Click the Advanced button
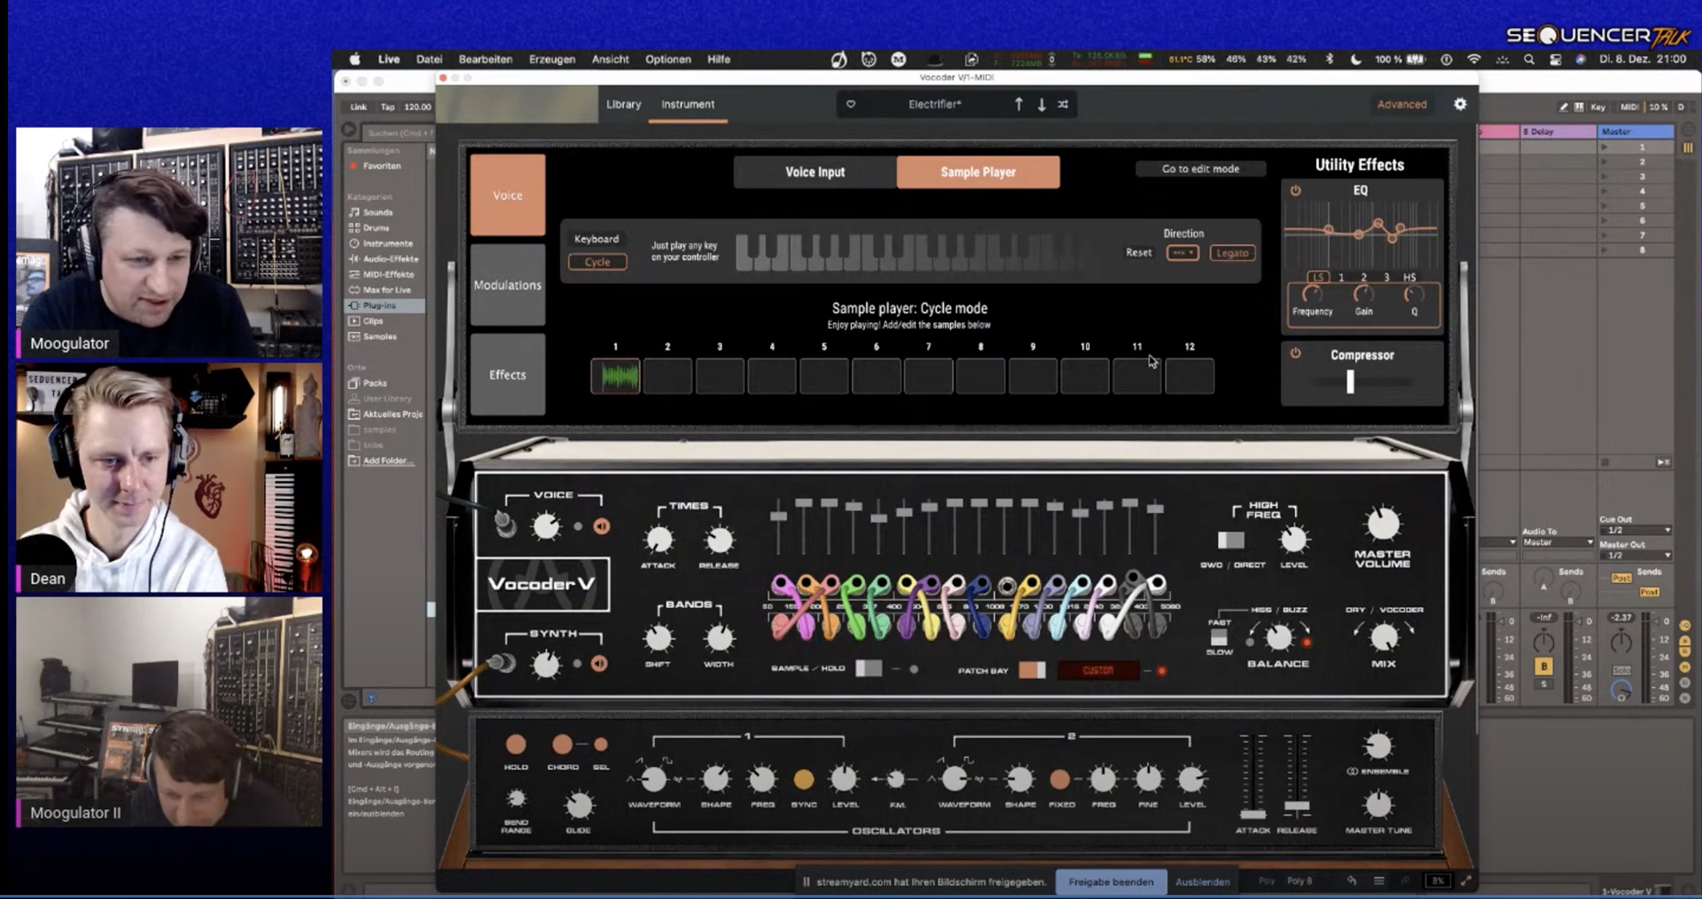 pos(1402,104)
